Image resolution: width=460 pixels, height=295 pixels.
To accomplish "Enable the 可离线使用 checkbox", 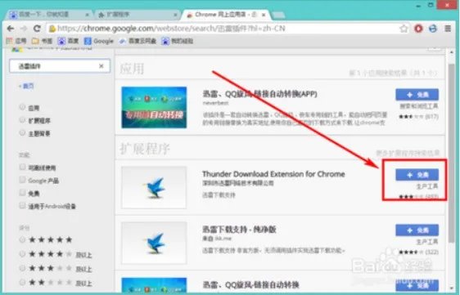I will (x=22, y=167).
